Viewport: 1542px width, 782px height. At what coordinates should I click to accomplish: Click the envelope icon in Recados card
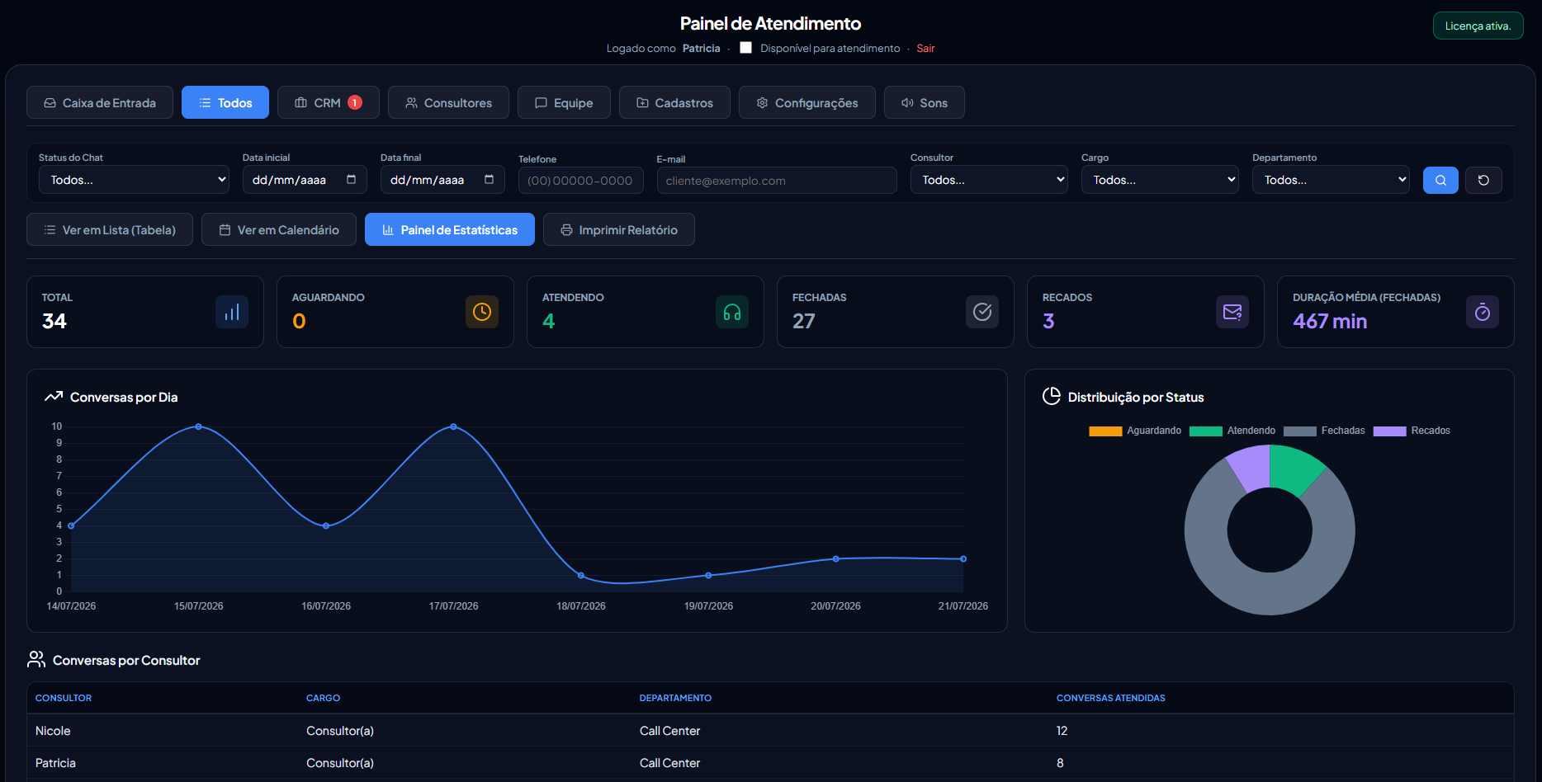click(1232, 312)
